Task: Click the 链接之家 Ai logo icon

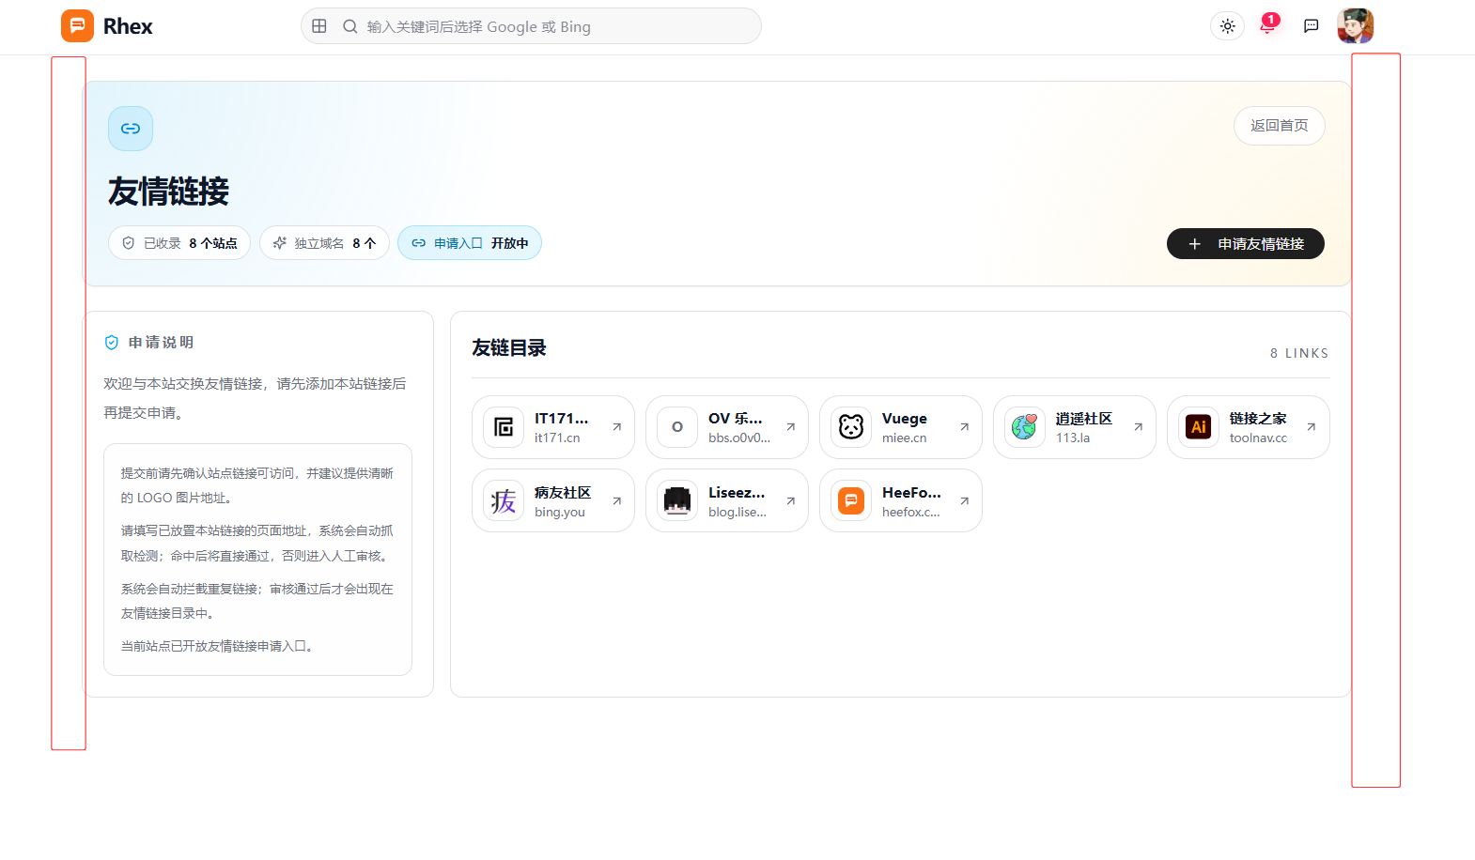Action: (x=1199, y=427)
